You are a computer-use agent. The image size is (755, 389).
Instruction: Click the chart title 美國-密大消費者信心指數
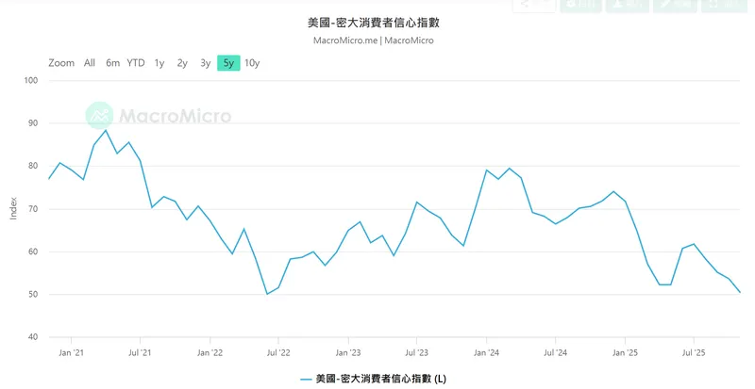click(375, 23)
